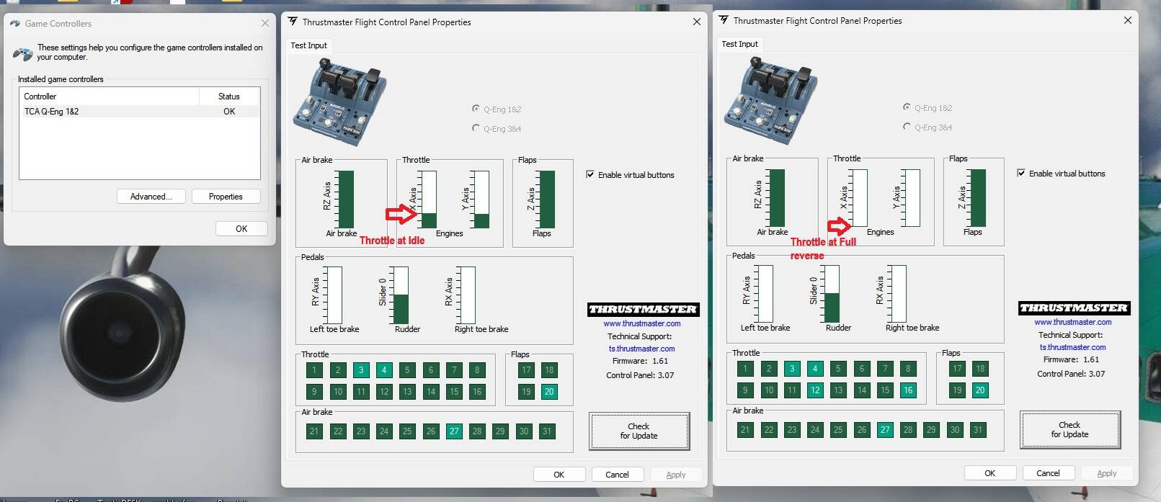The height and width of the screenshot is (502, 1161).
Task: Click throttle button indicator 16 in left panel
Action: (x=477, y=392)
